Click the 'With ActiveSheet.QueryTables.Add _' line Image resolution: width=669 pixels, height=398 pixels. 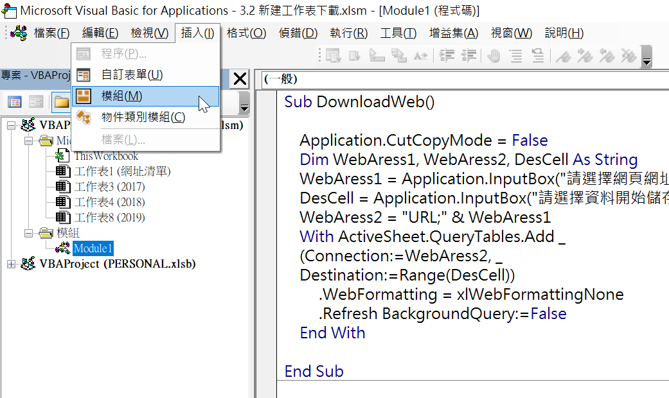(433, 236)
